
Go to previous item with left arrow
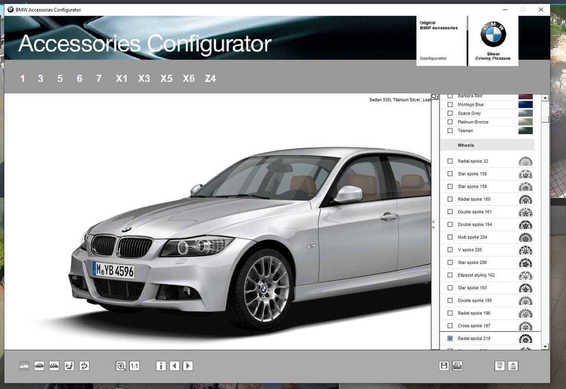[175, 366]
